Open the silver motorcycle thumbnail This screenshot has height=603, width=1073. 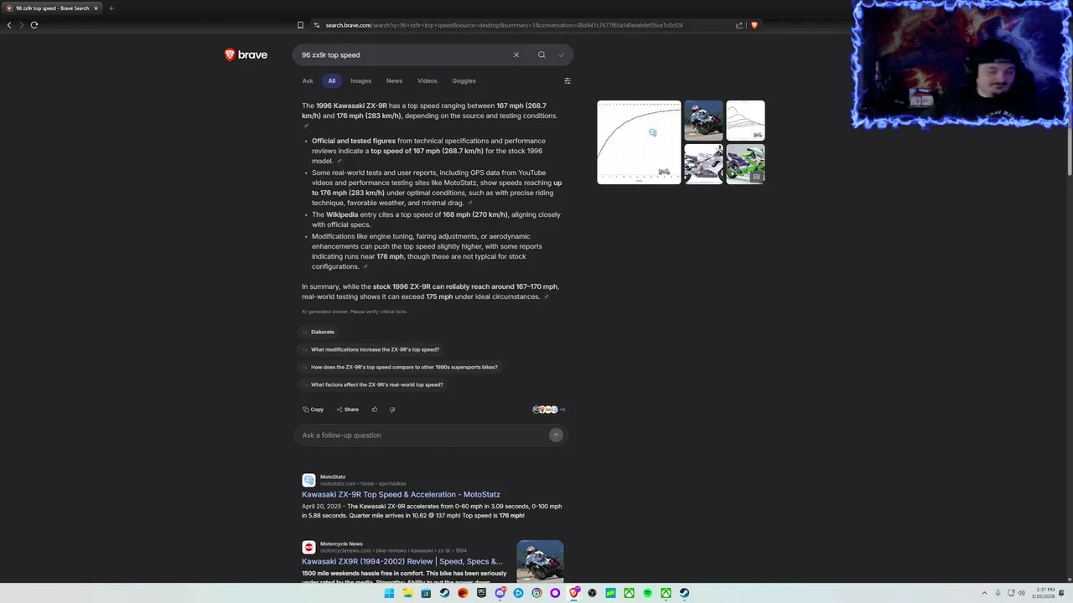pos(703,164)
